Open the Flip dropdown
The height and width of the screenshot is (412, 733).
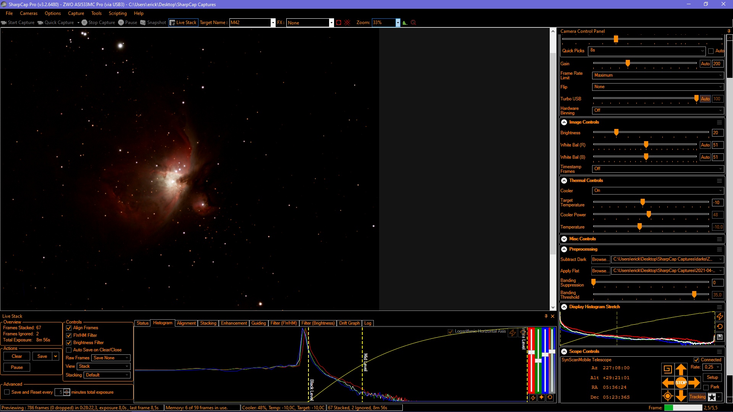coord(658,87)
